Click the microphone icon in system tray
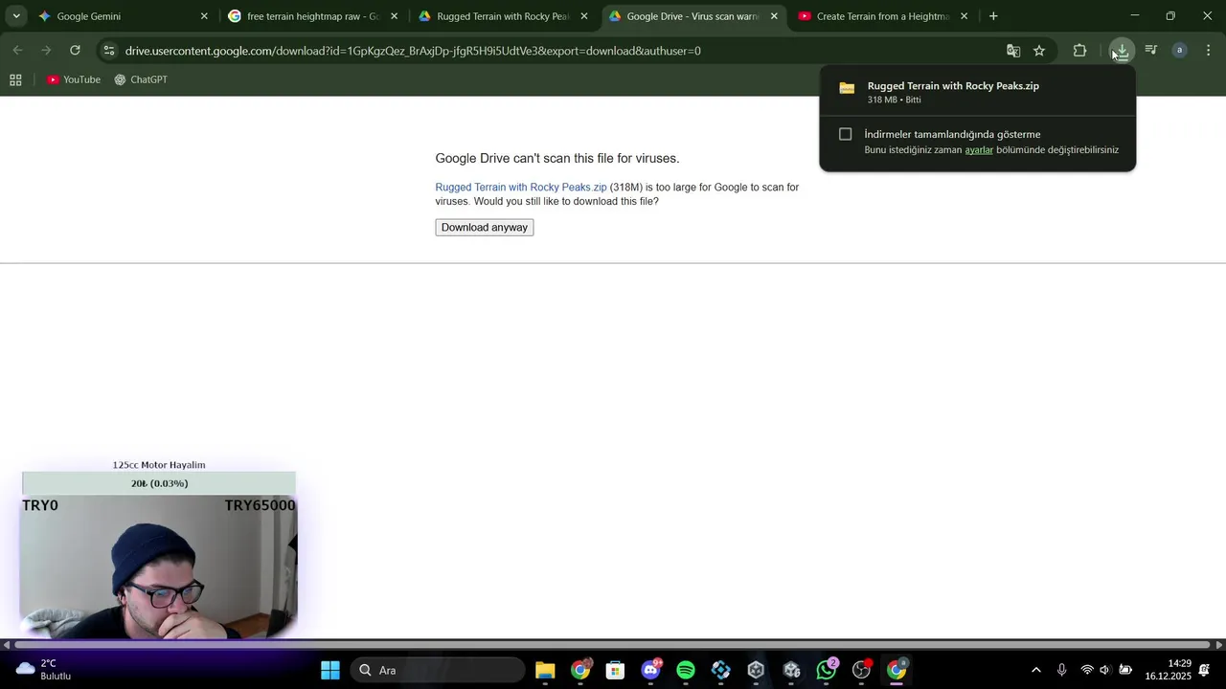Image resolution: width=1226 pixels, height=689 pixels. point(1061,670)
